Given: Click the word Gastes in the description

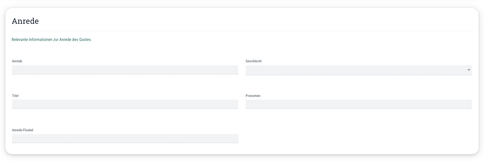Looking at the screenshot, I should pos(86,39).
